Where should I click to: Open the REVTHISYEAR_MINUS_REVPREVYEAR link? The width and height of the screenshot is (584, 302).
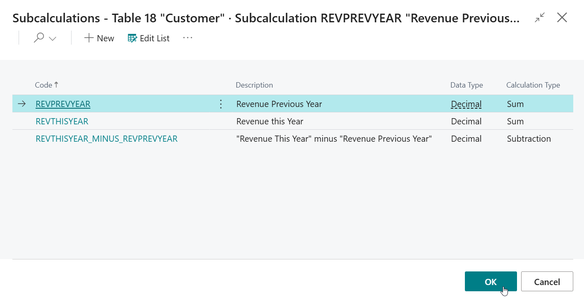pos(107,139)
